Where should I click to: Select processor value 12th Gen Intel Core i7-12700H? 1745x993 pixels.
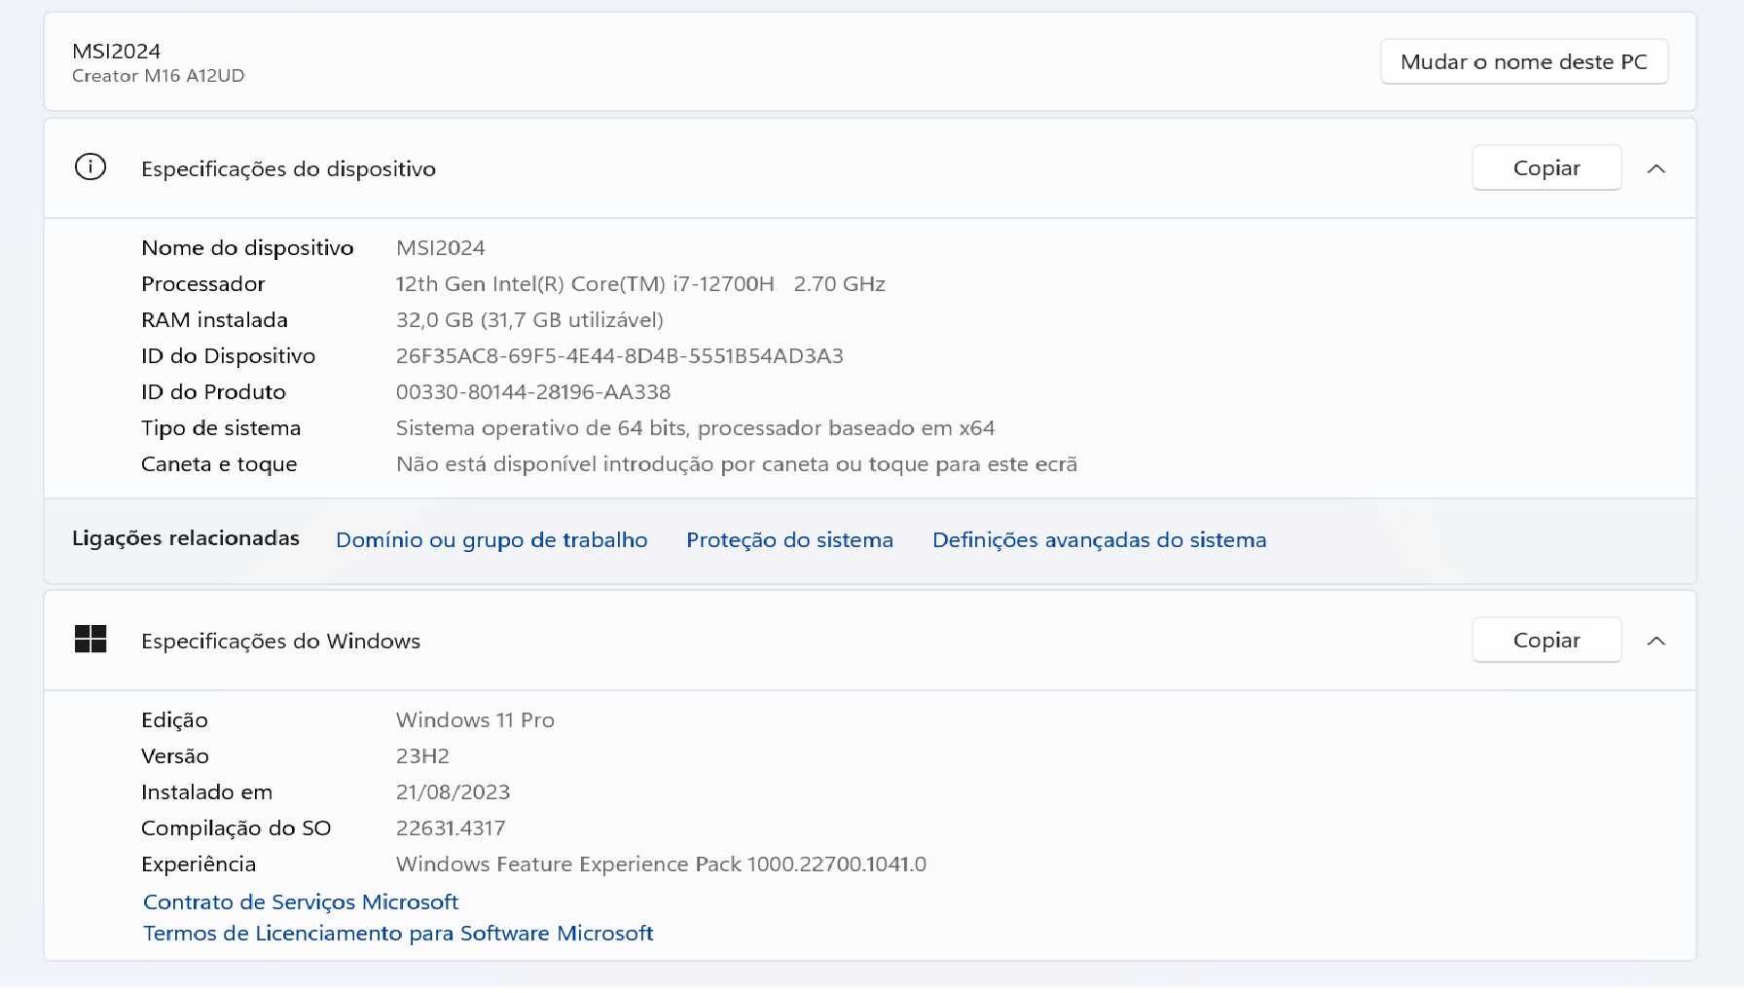point(640,284)
